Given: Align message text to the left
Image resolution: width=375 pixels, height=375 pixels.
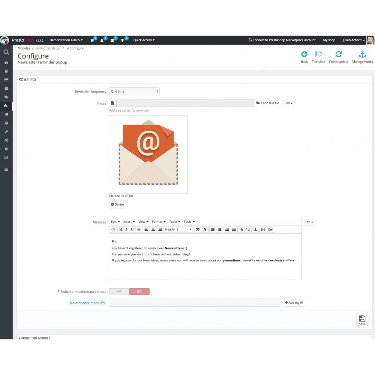Looking at the screenshot, I should (x=146, y=229).
